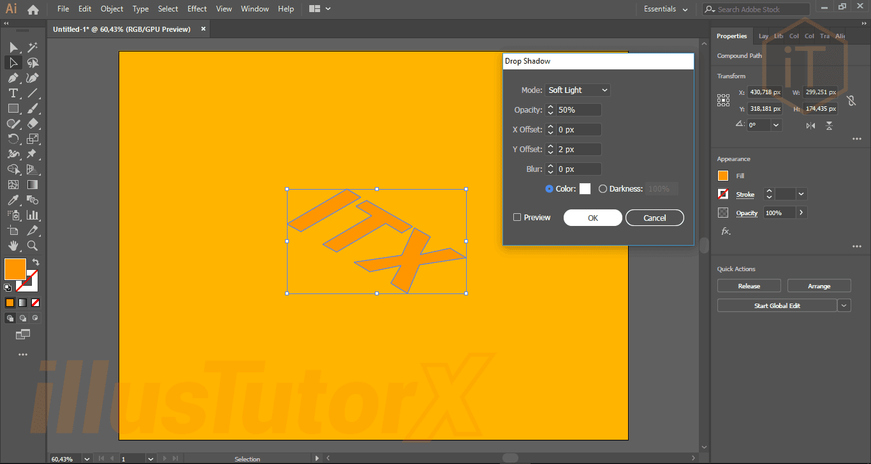The image size is (871, 464).
Task: Select the Curvature tool
Action: [x=33, y=78]
